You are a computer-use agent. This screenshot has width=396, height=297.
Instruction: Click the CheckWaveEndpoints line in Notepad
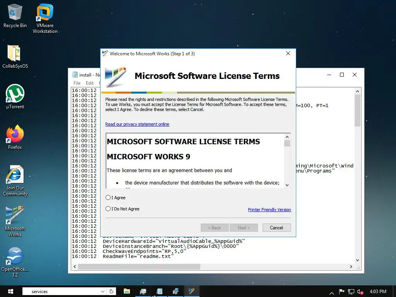(x=144, y=251)
